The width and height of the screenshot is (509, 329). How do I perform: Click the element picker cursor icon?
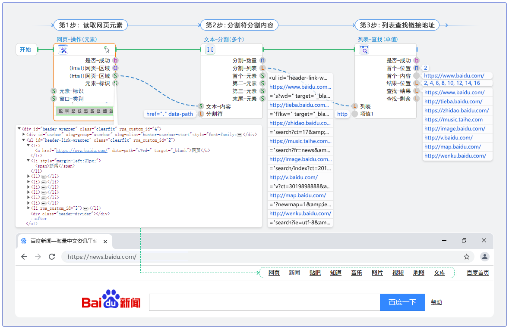tap(107, 50)
